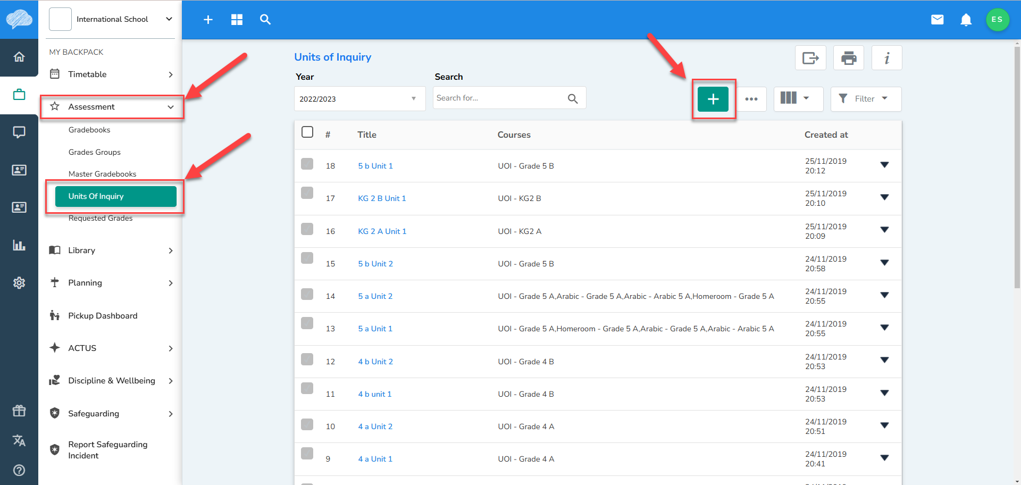Click the info icon button

(x=887, y=57)
